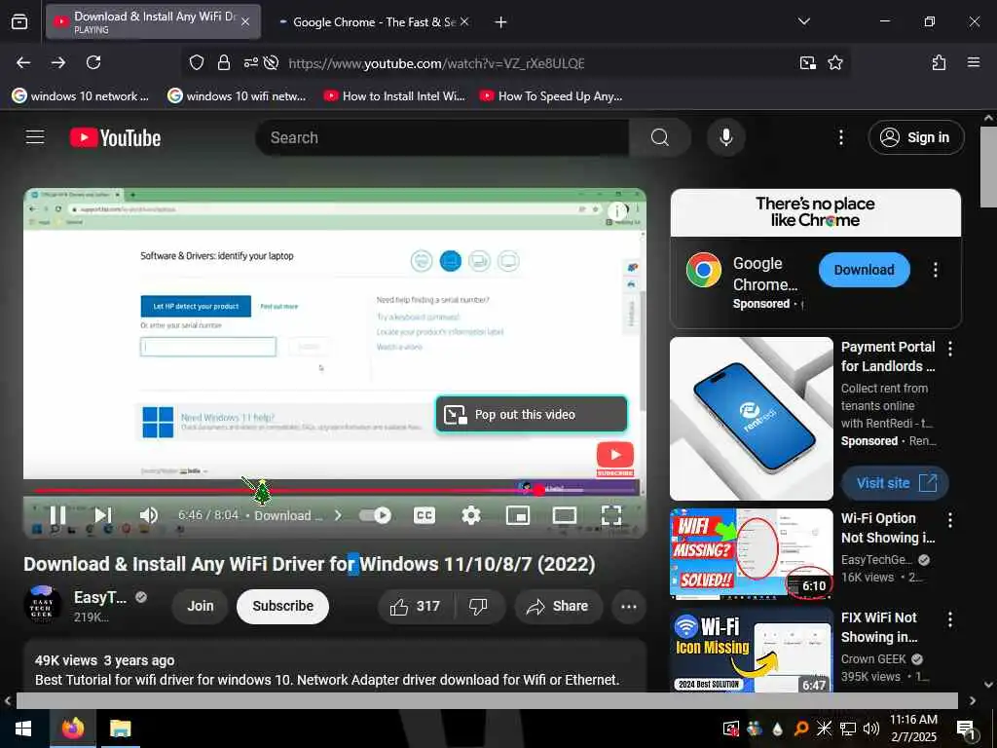Open Wi-Fi Icon Missing video thumbnail
The width and height of the screenshot is (997, 748).
click(752, 650)
